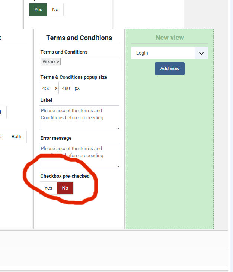Open the Login view type select box

tap(170, 53)
